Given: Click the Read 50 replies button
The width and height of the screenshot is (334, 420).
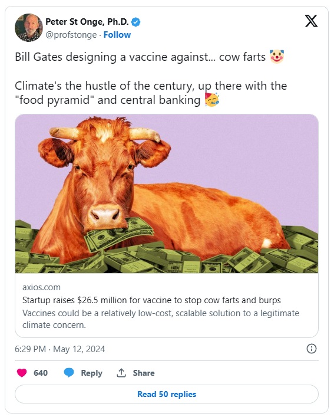Looking at the screenshot, I should 167,394.
